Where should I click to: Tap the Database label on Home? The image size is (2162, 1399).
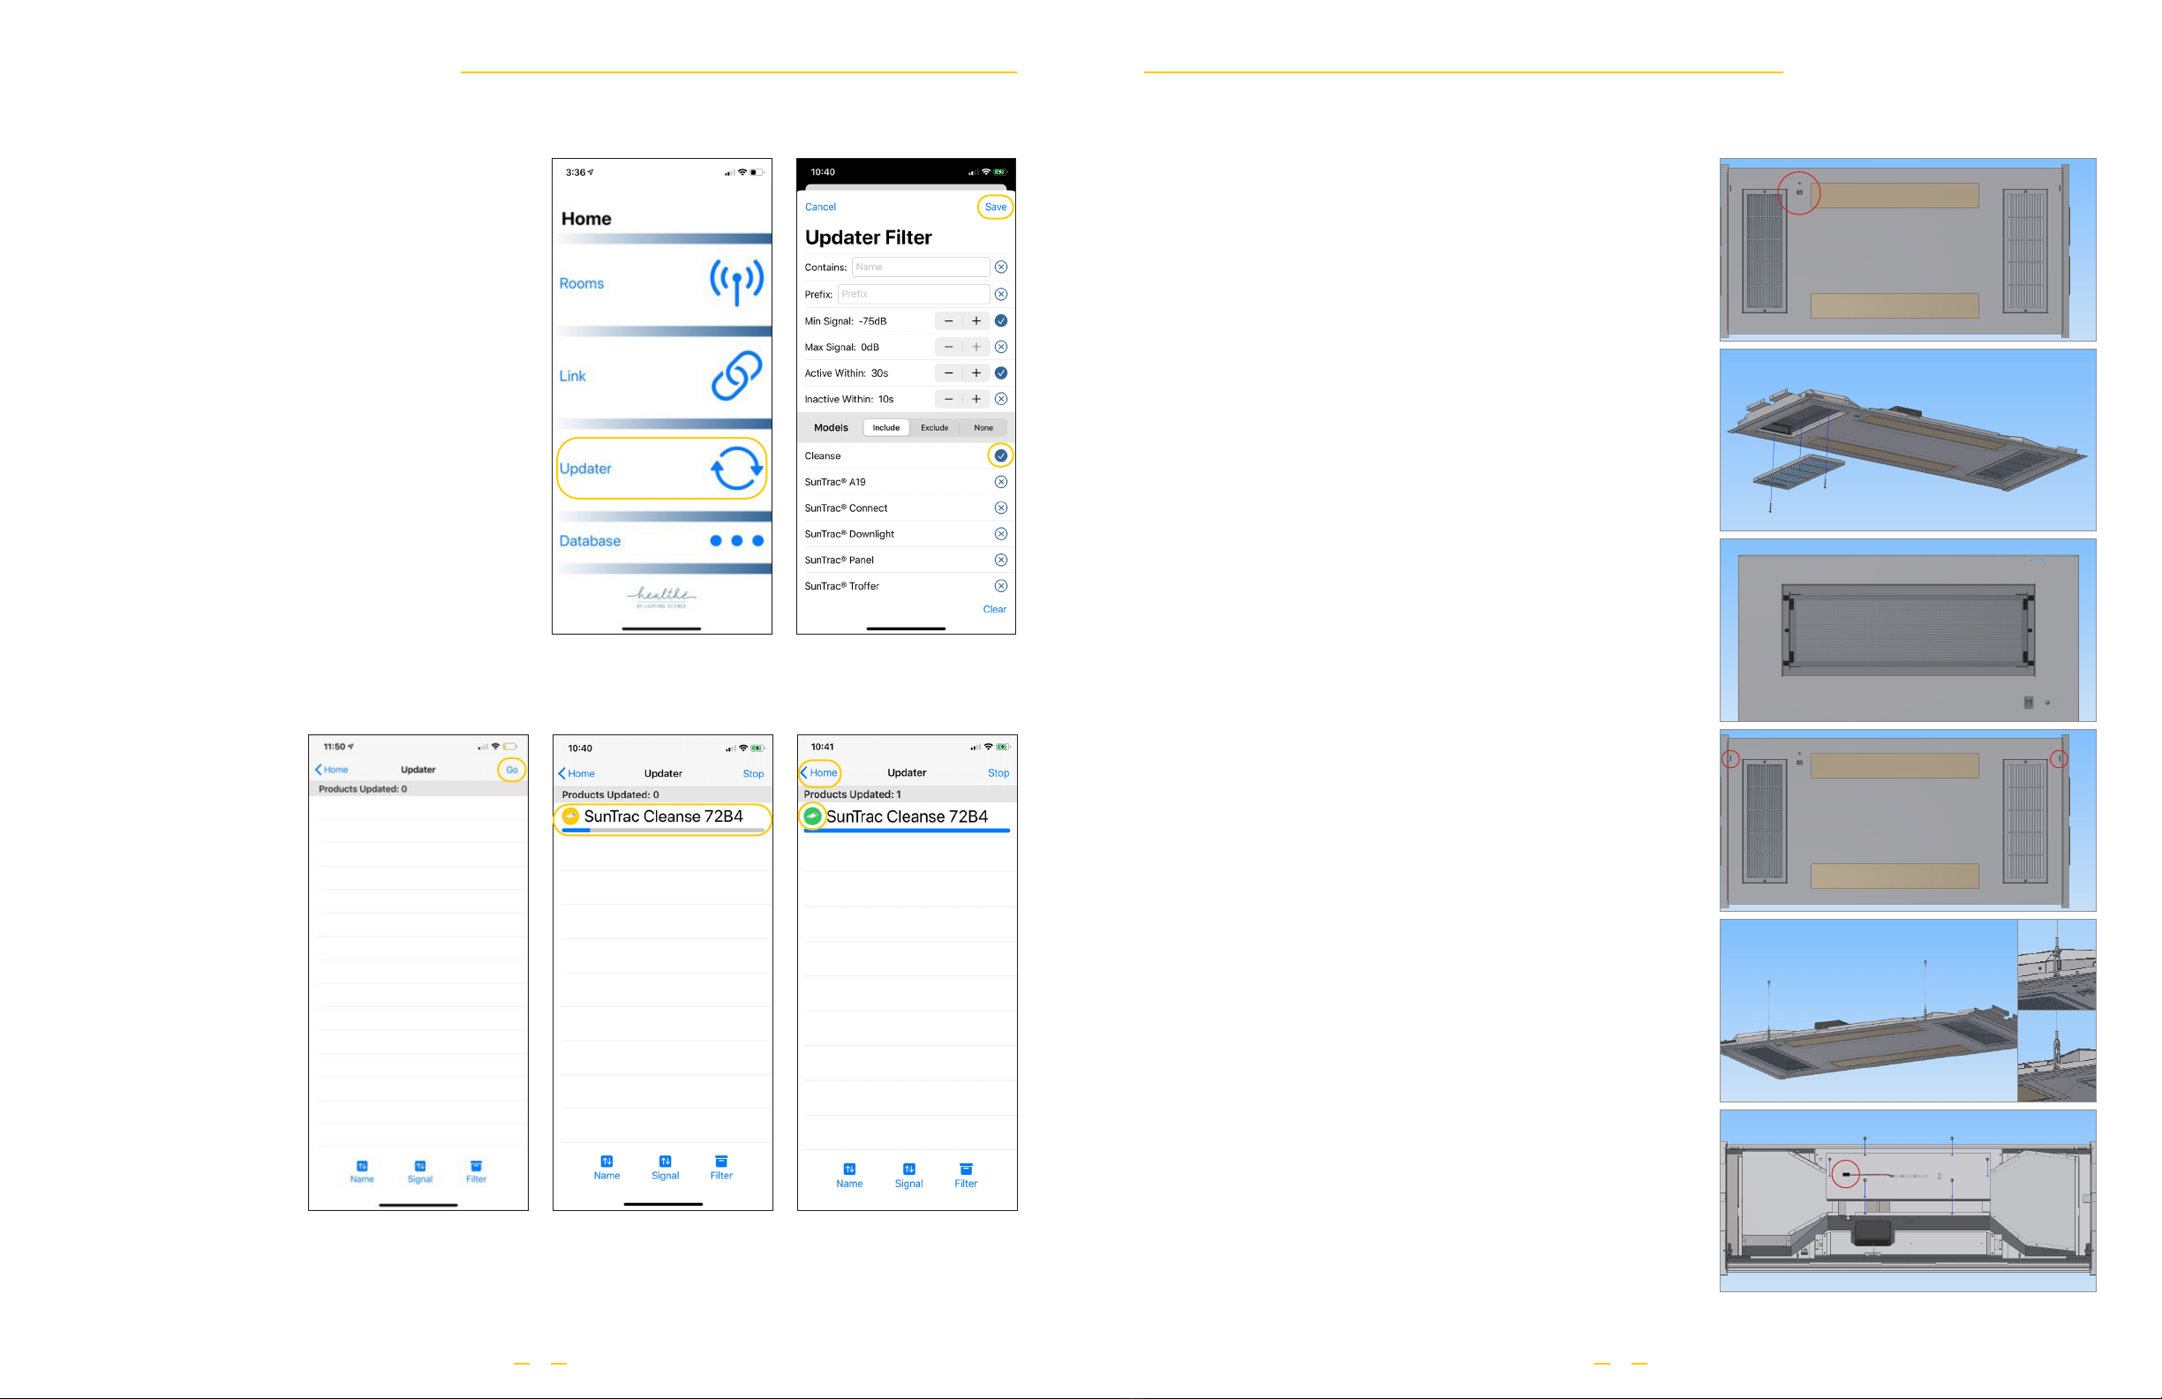pyautogui.click(x=590, y=540)
